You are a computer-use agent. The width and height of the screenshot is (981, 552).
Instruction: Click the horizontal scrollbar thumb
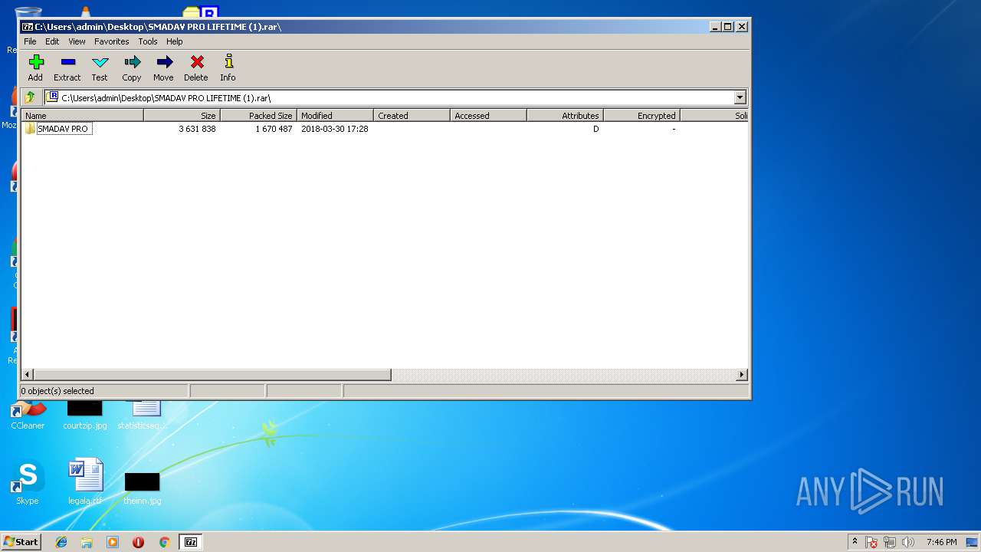212,375
